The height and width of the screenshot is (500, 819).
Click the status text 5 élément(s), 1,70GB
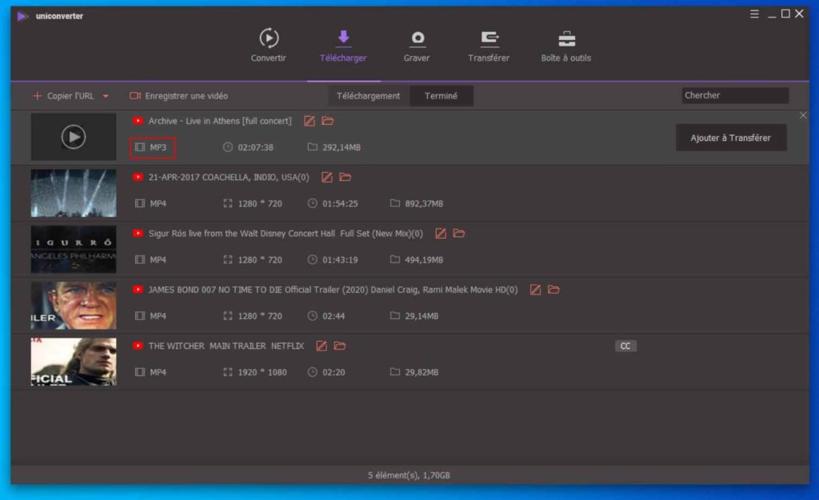tap(409, 475)
